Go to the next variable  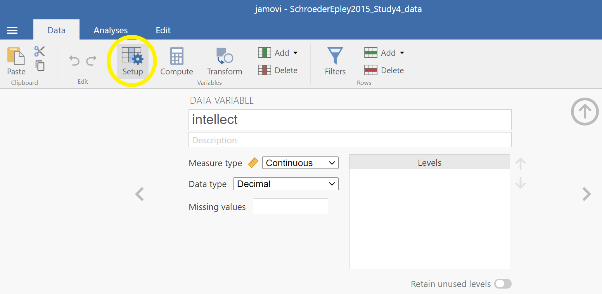coord(586,194)
